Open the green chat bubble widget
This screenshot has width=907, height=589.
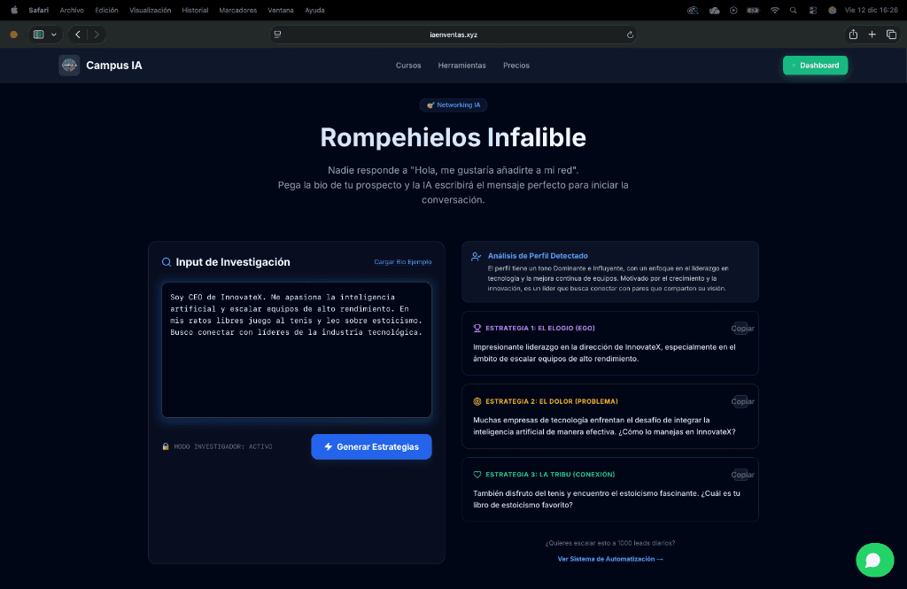(875, 560)
